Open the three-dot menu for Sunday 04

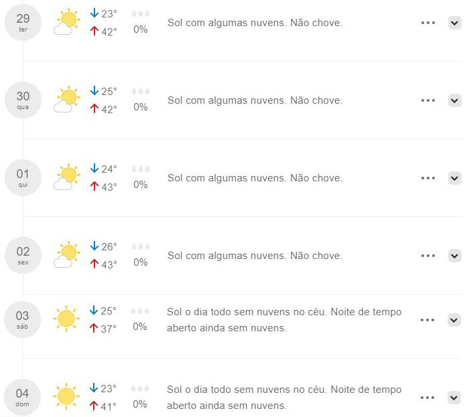[427, 398]
